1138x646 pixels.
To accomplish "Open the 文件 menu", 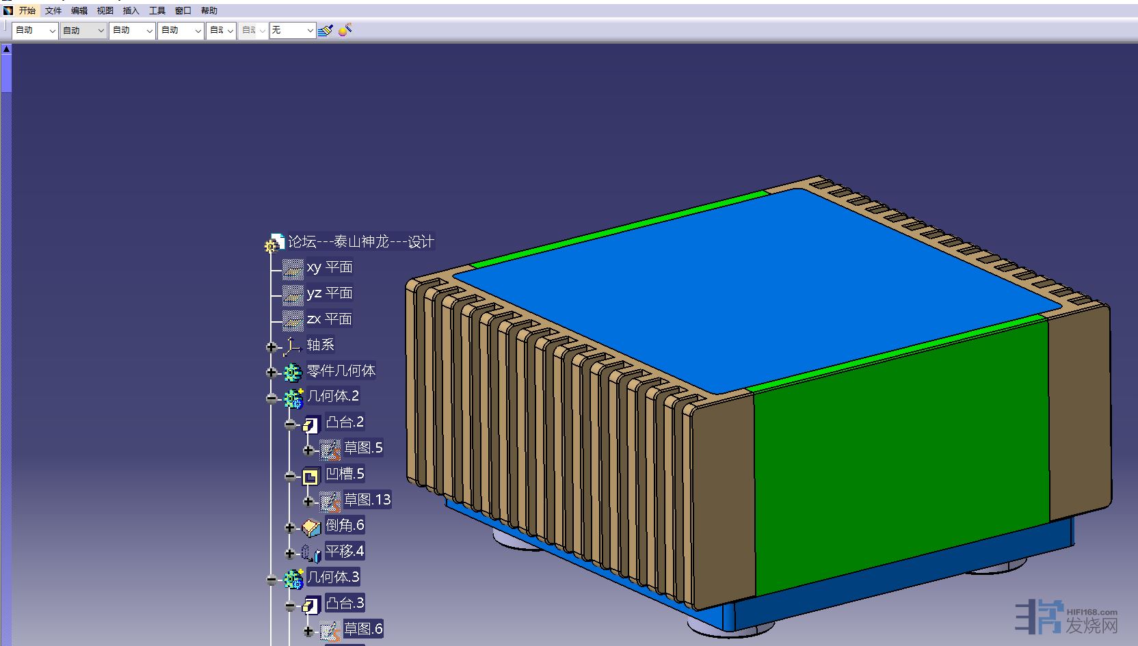I will 53,11.
